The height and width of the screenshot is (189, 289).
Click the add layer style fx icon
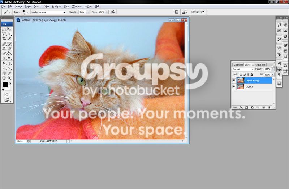pos(241,107)
